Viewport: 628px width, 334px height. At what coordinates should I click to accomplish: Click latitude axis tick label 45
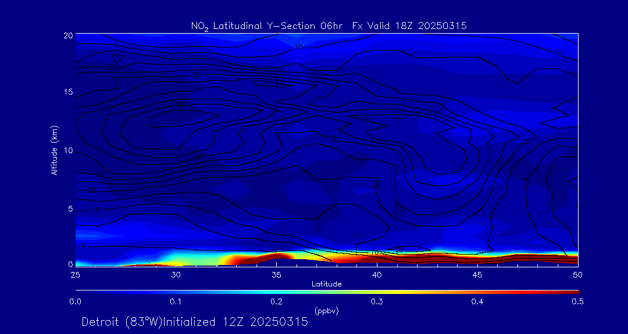coord(477,275)
